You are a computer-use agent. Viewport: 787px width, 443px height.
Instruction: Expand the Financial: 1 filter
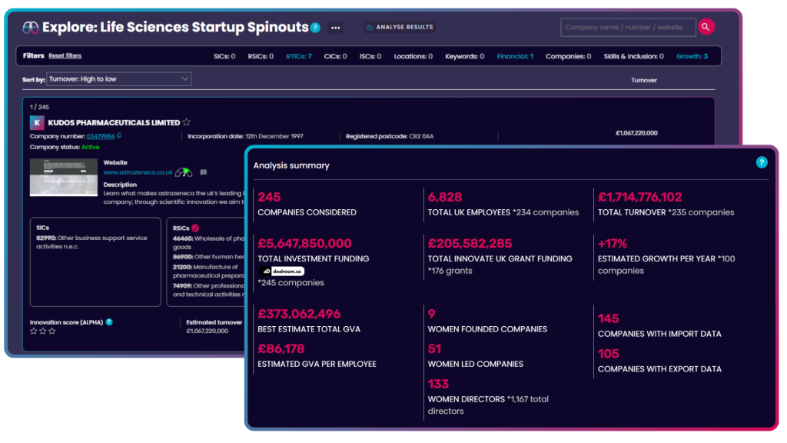515,56
